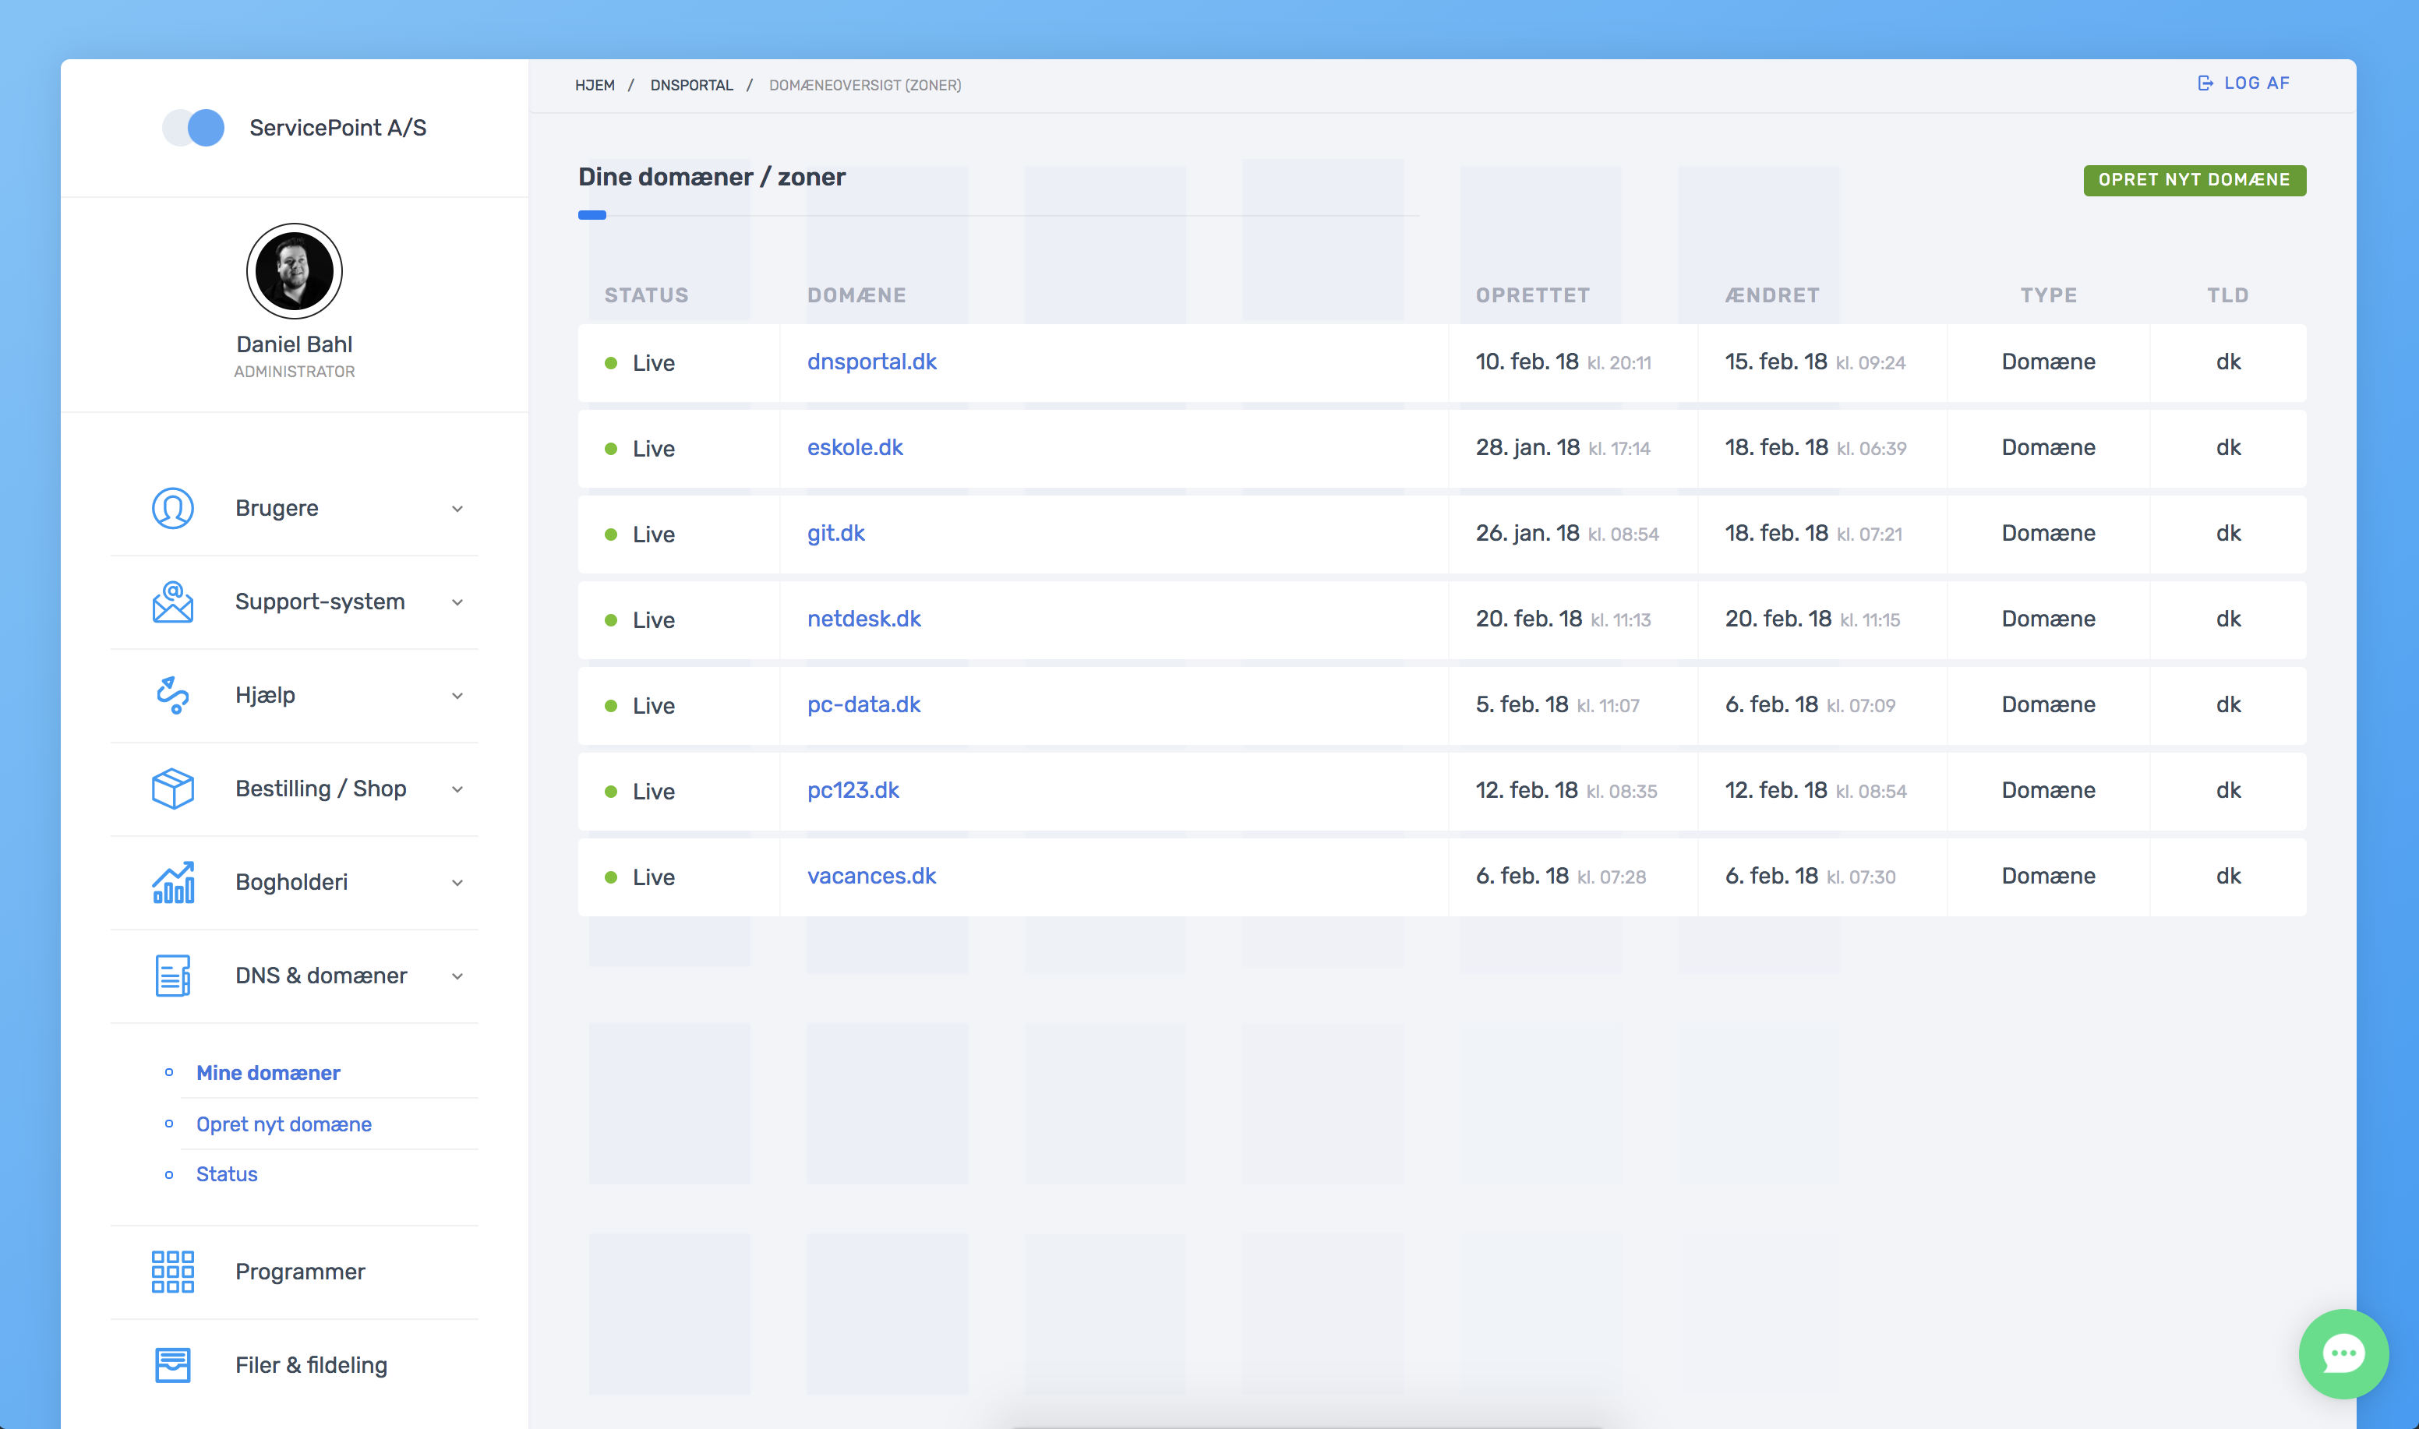Click the Brugere user icon
This screenshot has height=1429, width=2419.
[172, 509]
